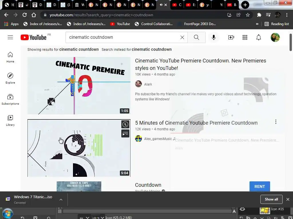Reload the page
This screenshot has height=219, width=293.
(x=25, y=15)
